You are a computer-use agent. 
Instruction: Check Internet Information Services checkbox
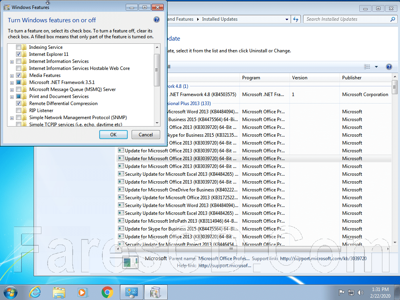click(18, 61)
